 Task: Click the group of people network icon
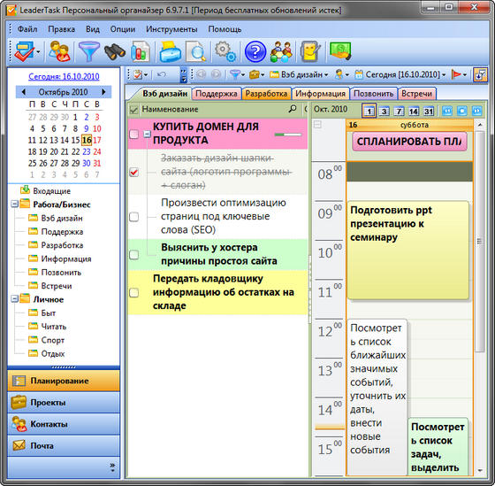click(281, 51)
